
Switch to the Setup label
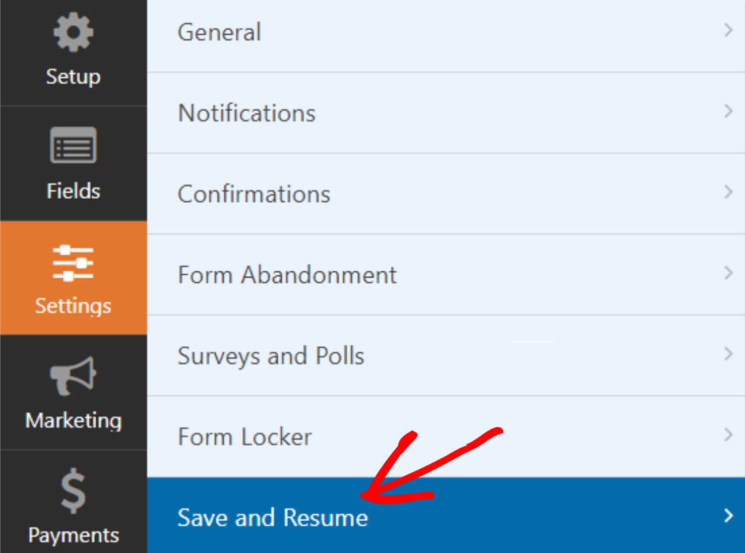point(73,77)
